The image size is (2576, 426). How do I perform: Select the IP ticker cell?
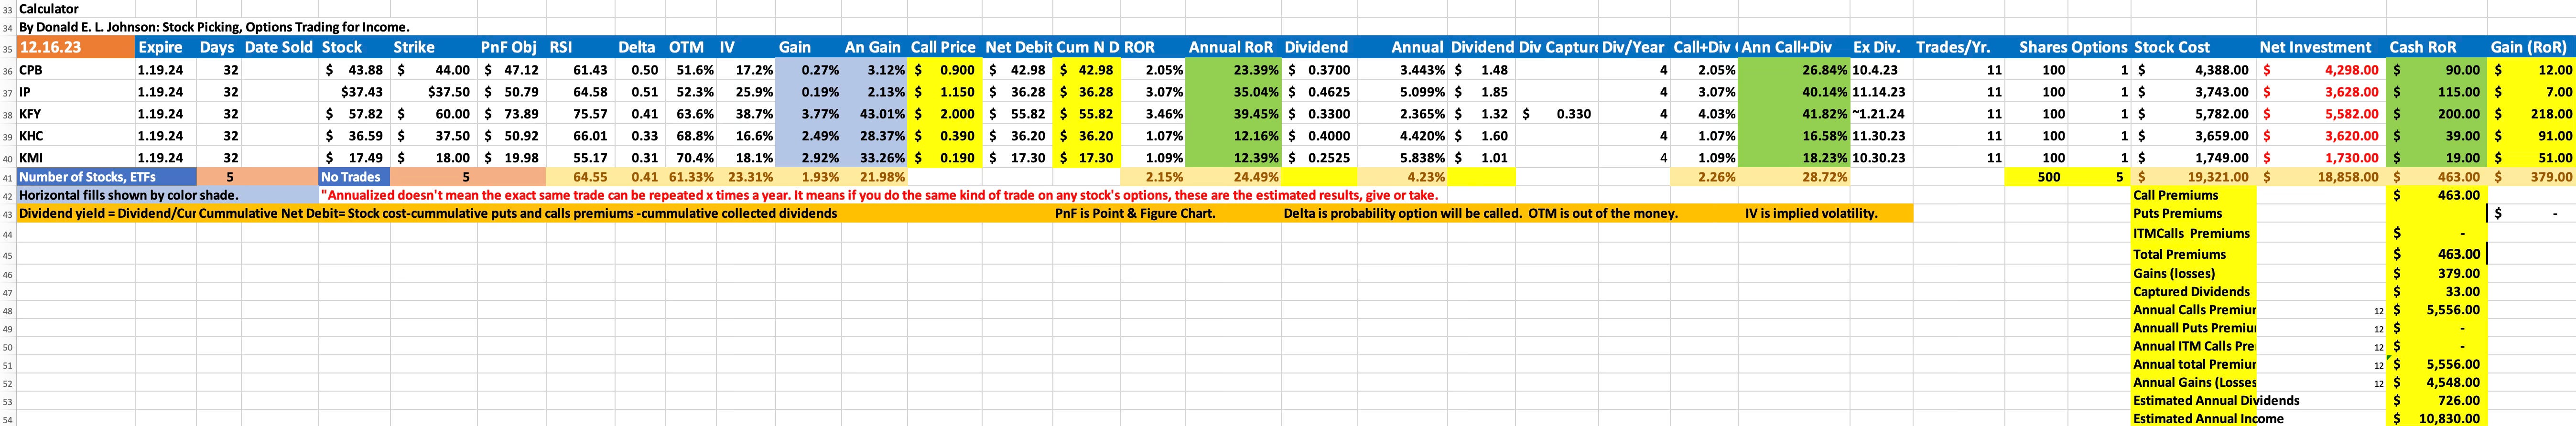coord(76,92)
